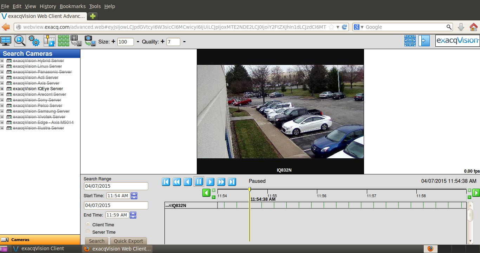
Task: Zoom in timeline at left edge
Action: pos(214,190)
